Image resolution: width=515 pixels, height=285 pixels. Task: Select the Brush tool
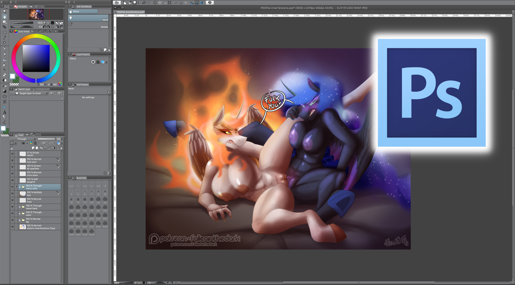5,60
